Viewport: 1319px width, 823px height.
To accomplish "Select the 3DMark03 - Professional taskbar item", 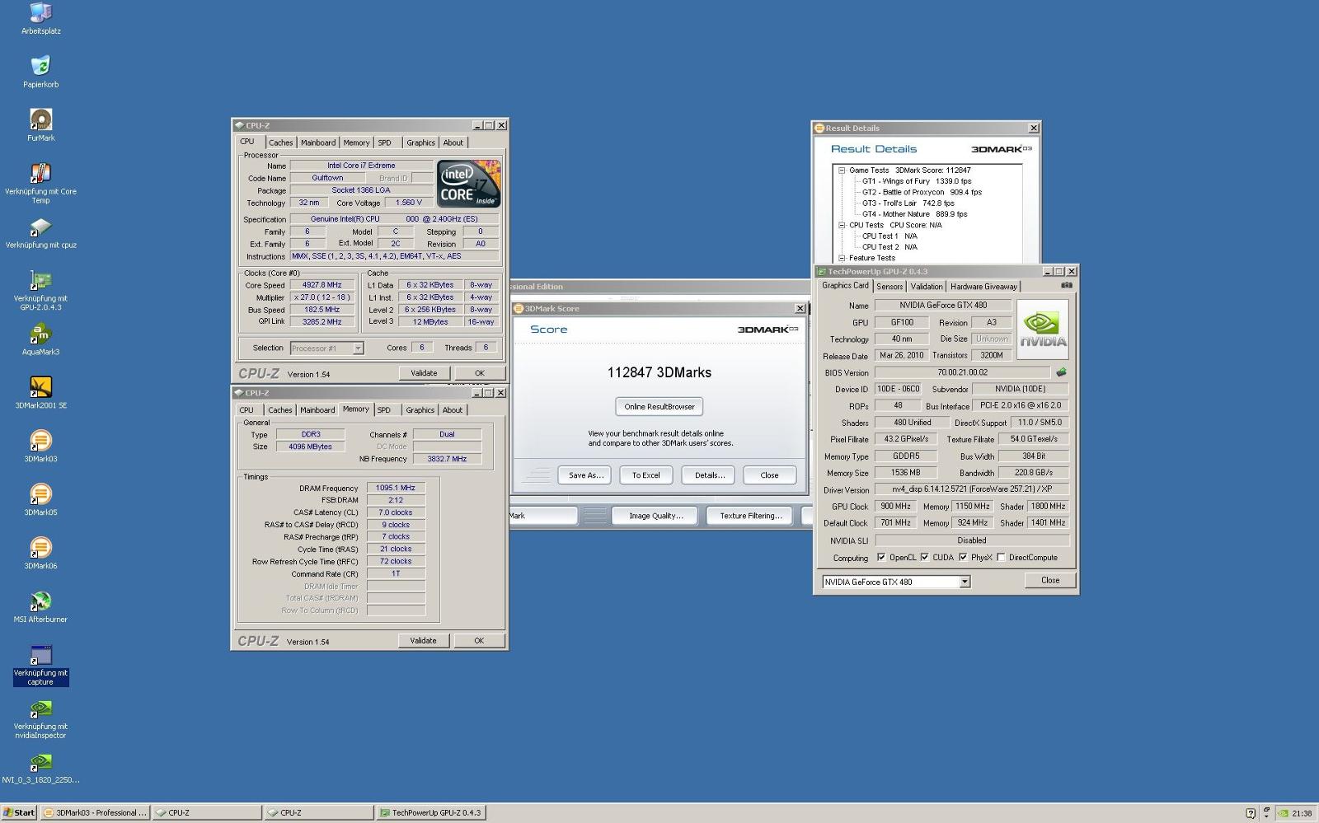I will pos(95,812).
